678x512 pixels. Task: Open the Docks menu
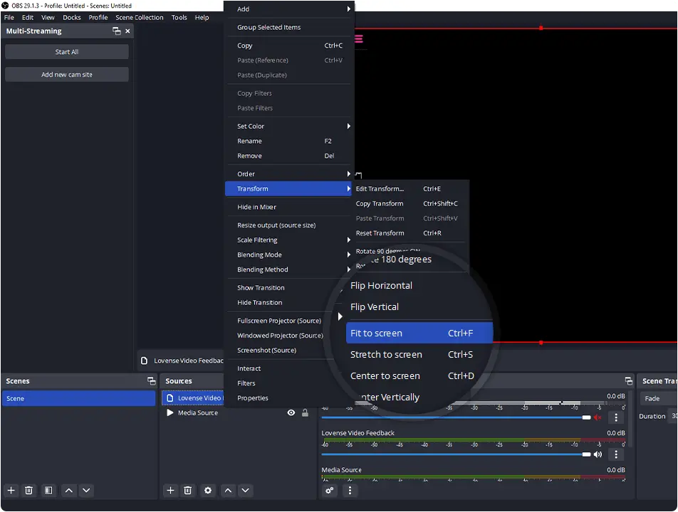[72, 17]
